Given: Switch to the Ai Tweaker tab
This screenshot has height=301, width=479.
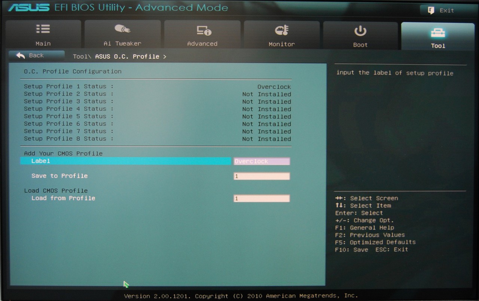Looking at the screenshot, I should click(122, 35).
